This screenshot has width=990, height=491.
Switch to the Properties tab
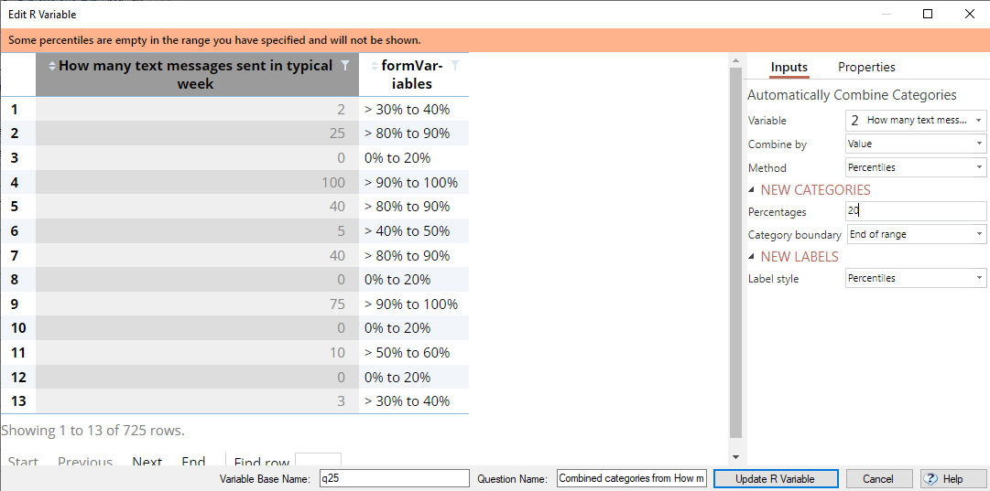pos(866,68)
